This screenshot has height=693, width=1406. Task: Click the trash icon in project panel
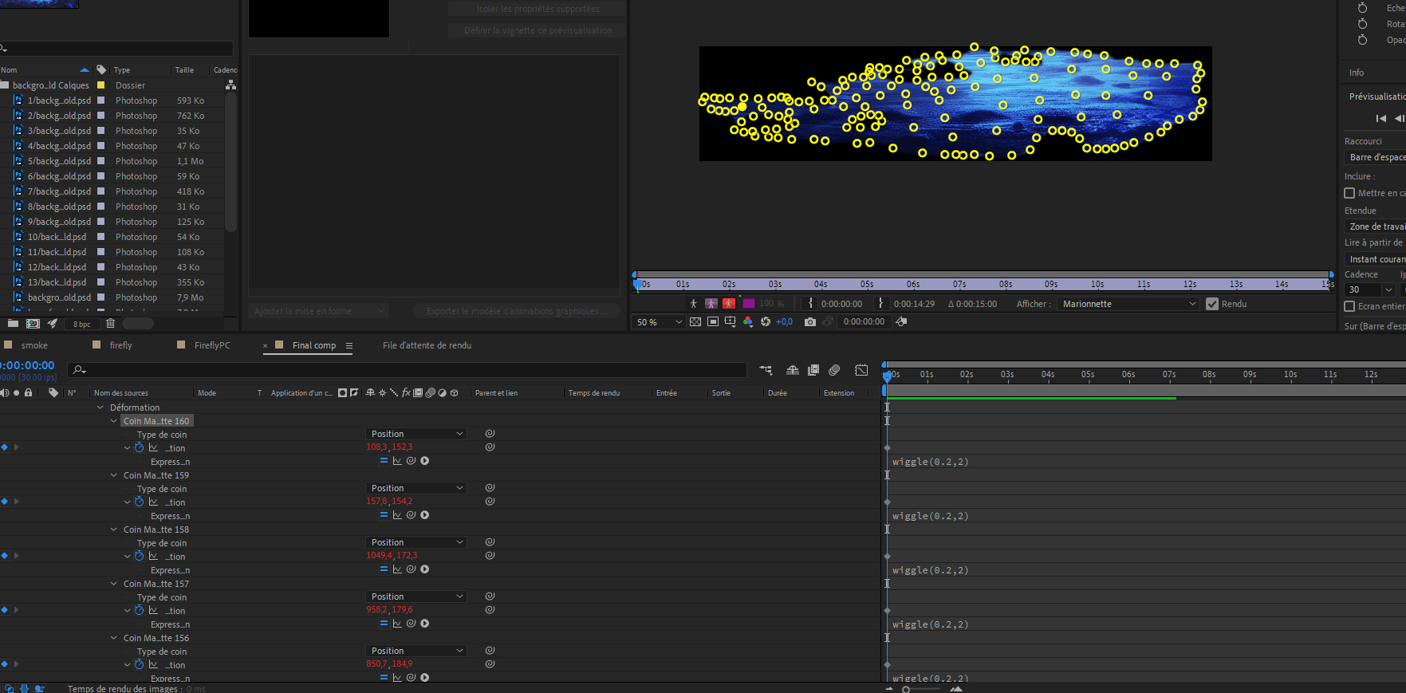[110, 324]
